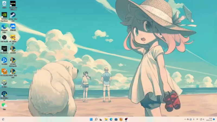Select the orange bird-logo desktop shortcut
This screenshot has height=122, width=217.
(4, 72)
